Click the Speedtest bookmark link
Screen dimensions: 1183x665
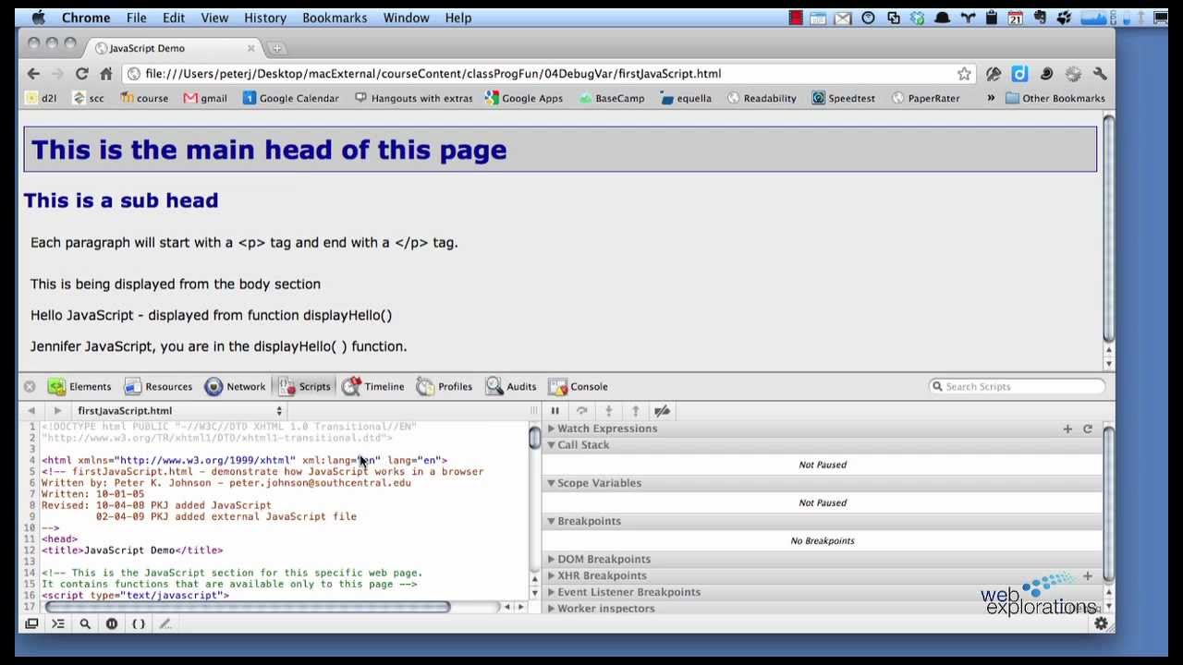pyautogui.click(x=843, y=98)
